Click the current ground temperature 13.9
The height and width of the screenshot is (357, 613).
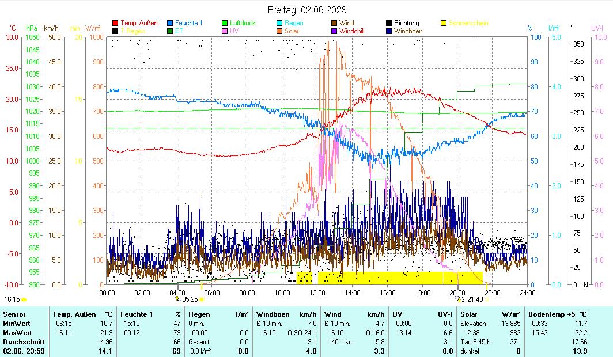580,351
